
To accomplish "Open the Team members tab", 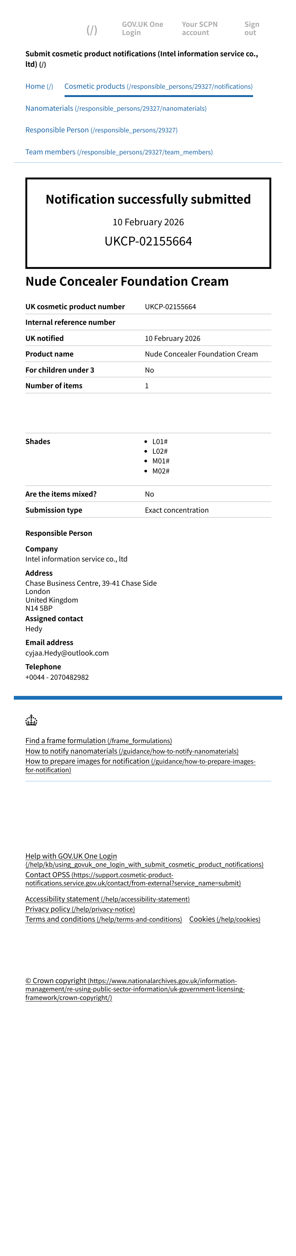I will coord(118,152).
